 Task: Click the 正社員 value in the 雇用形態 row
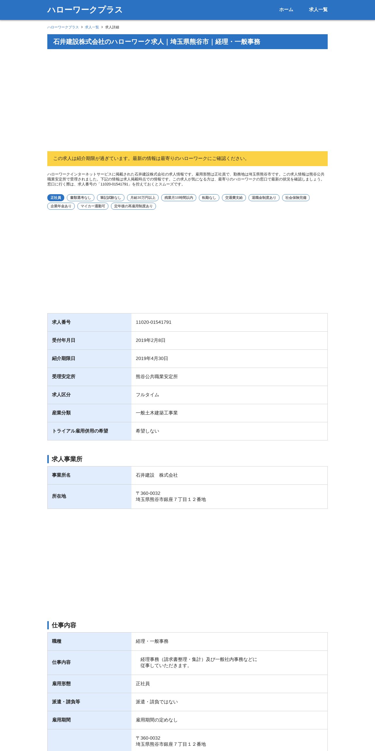[143, 684]
